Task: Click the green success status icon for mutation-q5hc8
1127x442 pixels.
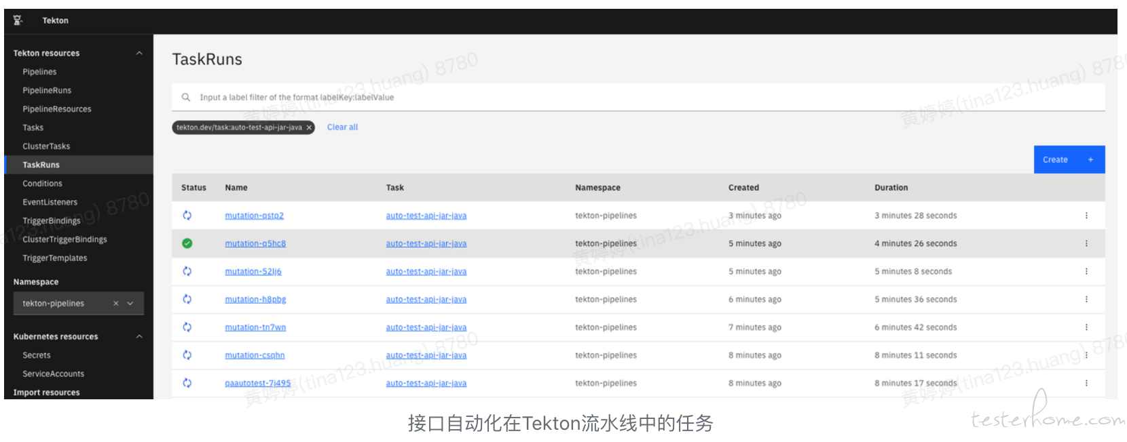Action: click(187, 243)
